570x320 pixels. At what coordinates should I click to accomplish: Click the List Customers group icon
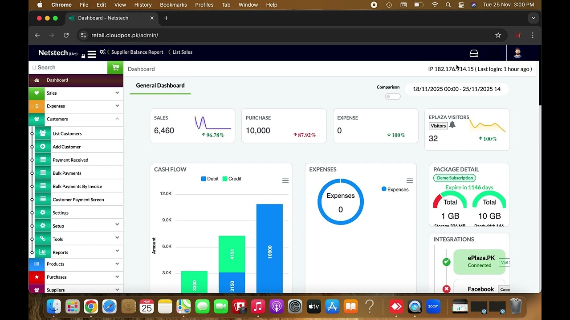click(x=43, y=133)
